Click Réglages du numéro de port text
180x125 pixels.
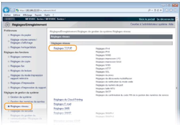[109, 85]
